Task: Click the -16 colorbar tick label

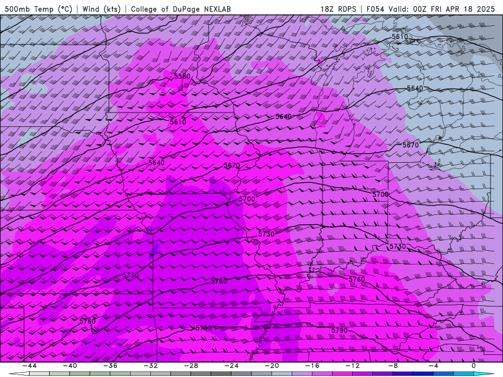Action: [x=312, y=366]
